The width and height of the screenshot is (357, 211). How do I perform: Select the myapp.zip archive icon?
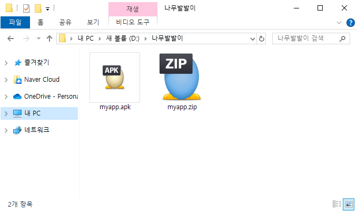click(x=181, y=77)
